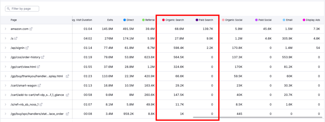Viewport: 325px width, 122px height.
Task: Sort by Organic Social column header
Action: [x=234, y=20]
